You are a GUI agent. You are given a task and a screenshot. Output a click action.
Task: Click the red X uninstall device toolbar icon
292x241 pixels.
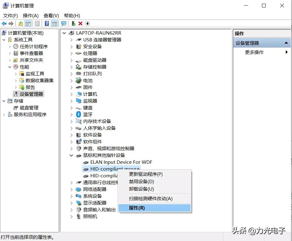click(80, 23)
